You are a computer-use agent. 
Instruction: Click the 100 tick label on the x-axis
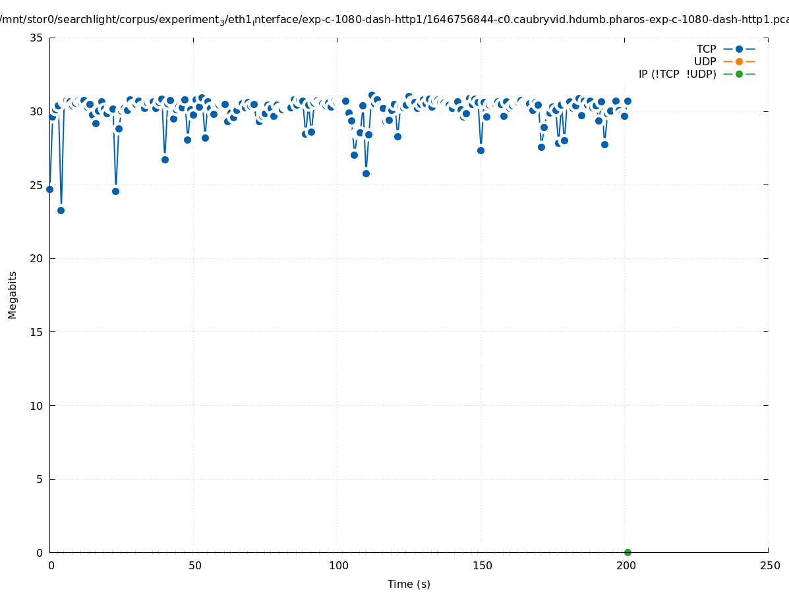point(337,565)
